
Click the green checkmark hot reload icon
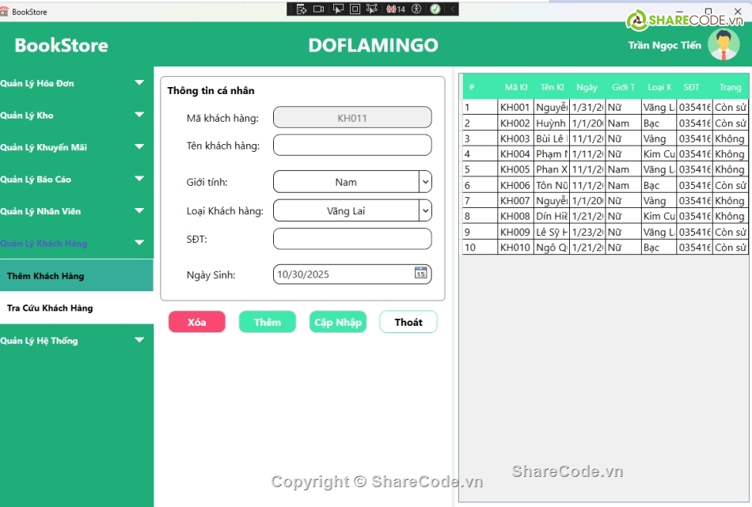click(435, 9)
